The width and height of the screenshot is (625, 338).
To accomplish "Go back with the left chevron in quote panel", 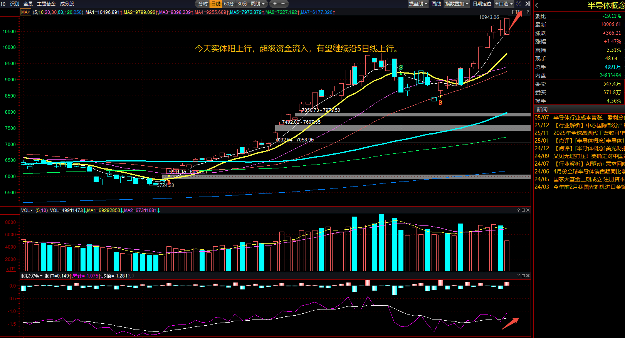I will coord(537,5).
